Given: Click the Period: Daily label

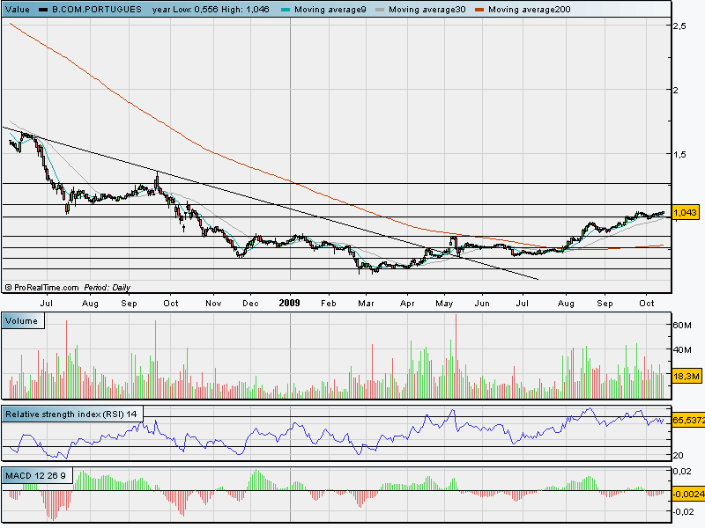Looking at the screenshot, I should tap(107, 288).
